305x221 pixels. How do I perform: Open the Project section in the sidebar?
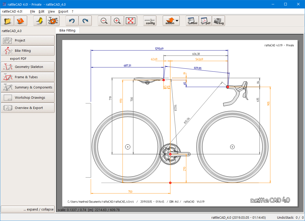pyautogui.click(x=28, y=40)
